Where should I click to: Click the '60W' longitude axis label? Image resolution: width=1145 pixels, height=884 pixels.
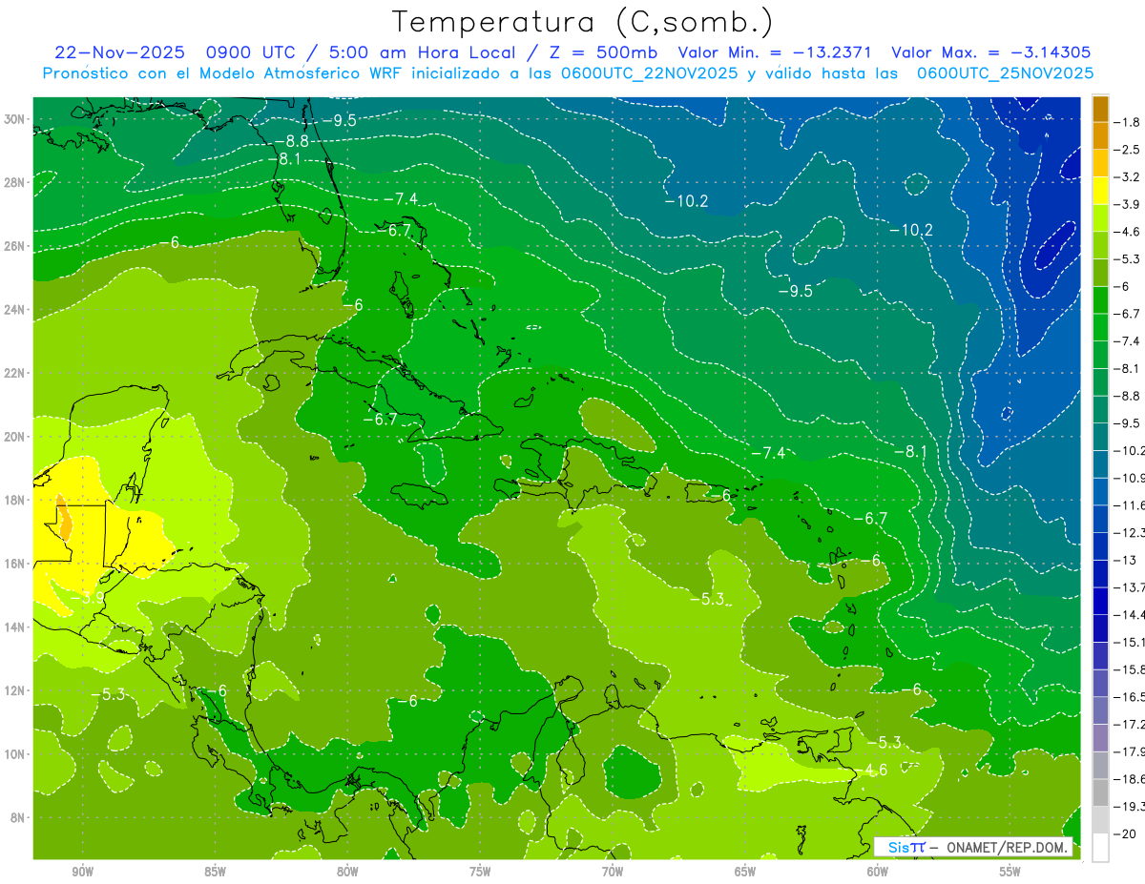(878, 872)
